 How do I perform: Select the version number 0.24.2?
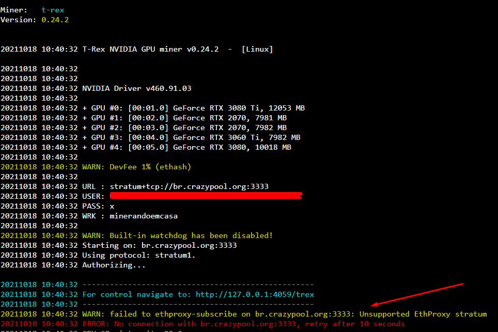click(x=54, y=20)
